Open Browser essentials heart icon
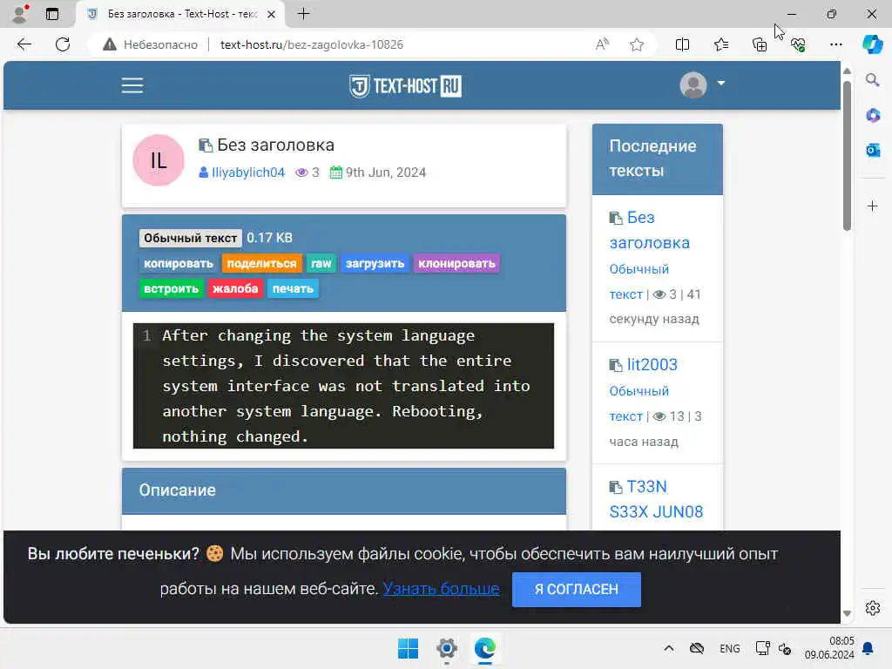 [x=798, y=44]
